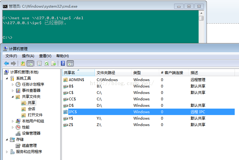The image size is (239, 160).
Task: Expand the 任务计划程序 node
Action: (13, 84)
